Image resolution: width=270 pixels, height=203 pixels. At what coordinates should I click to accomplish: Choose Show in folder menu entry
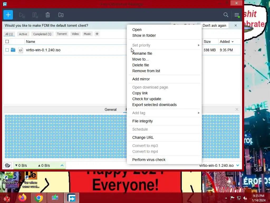[144, 36]
